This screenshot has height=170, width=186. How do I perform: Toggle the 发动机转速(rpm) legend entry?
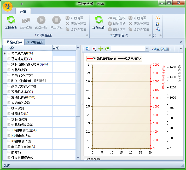click(x=102, y=59)
